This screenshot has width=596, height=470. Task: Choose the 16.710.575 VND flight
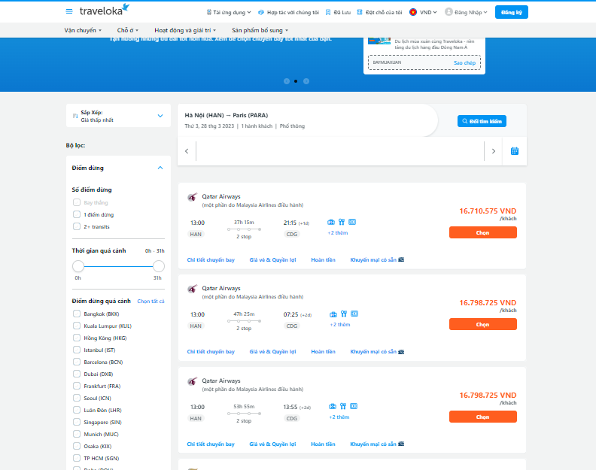tap(482, 232)
